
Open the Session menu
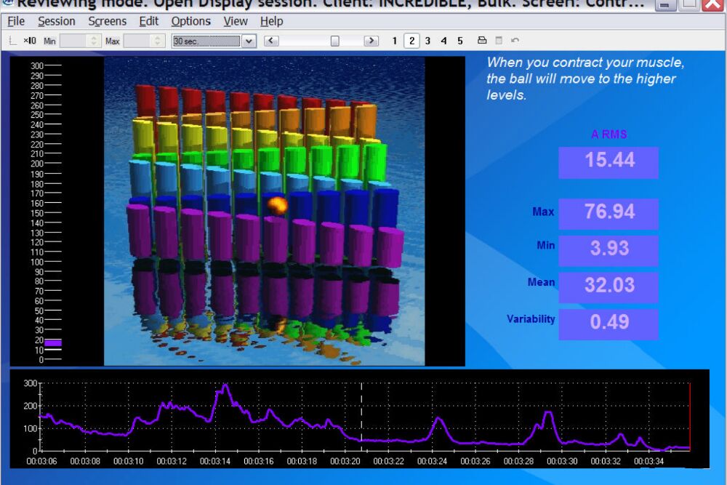click(56, 21)
